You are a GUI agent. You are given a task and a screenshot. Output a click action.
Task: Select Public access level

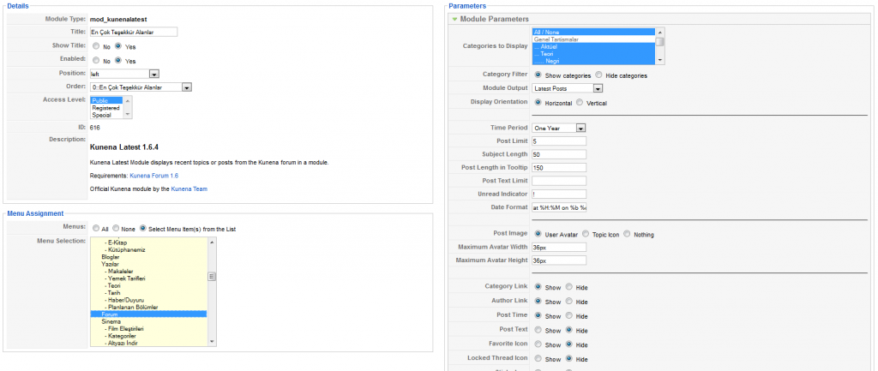[x=106, y=101]
